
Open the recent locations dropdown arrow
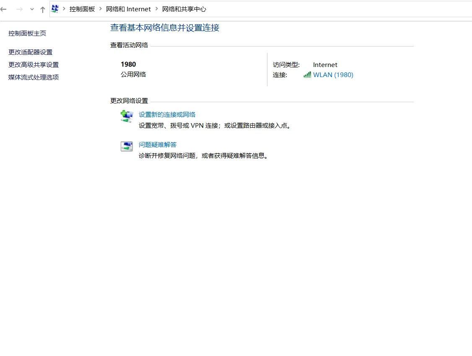(x=32, y=9)
